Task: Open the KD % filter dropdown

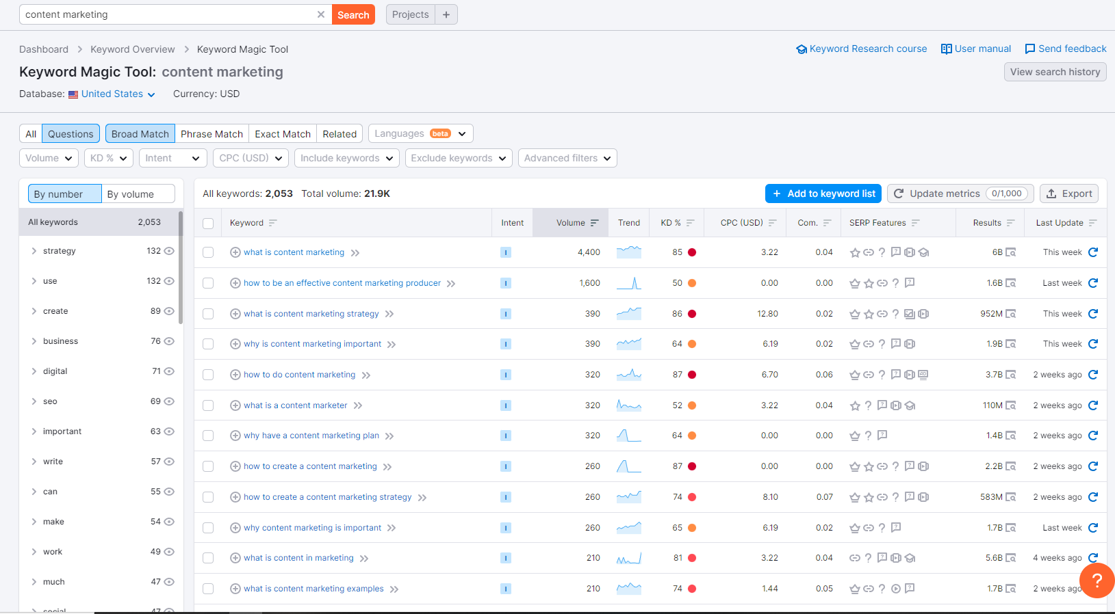Action: point(108,158)
